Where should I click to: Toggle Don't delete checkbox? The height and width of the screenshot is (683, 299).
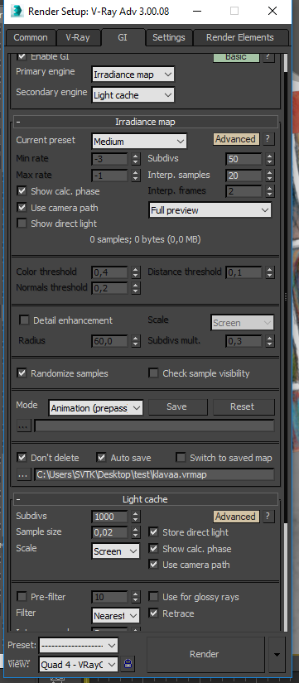click(x=22, y=458)
